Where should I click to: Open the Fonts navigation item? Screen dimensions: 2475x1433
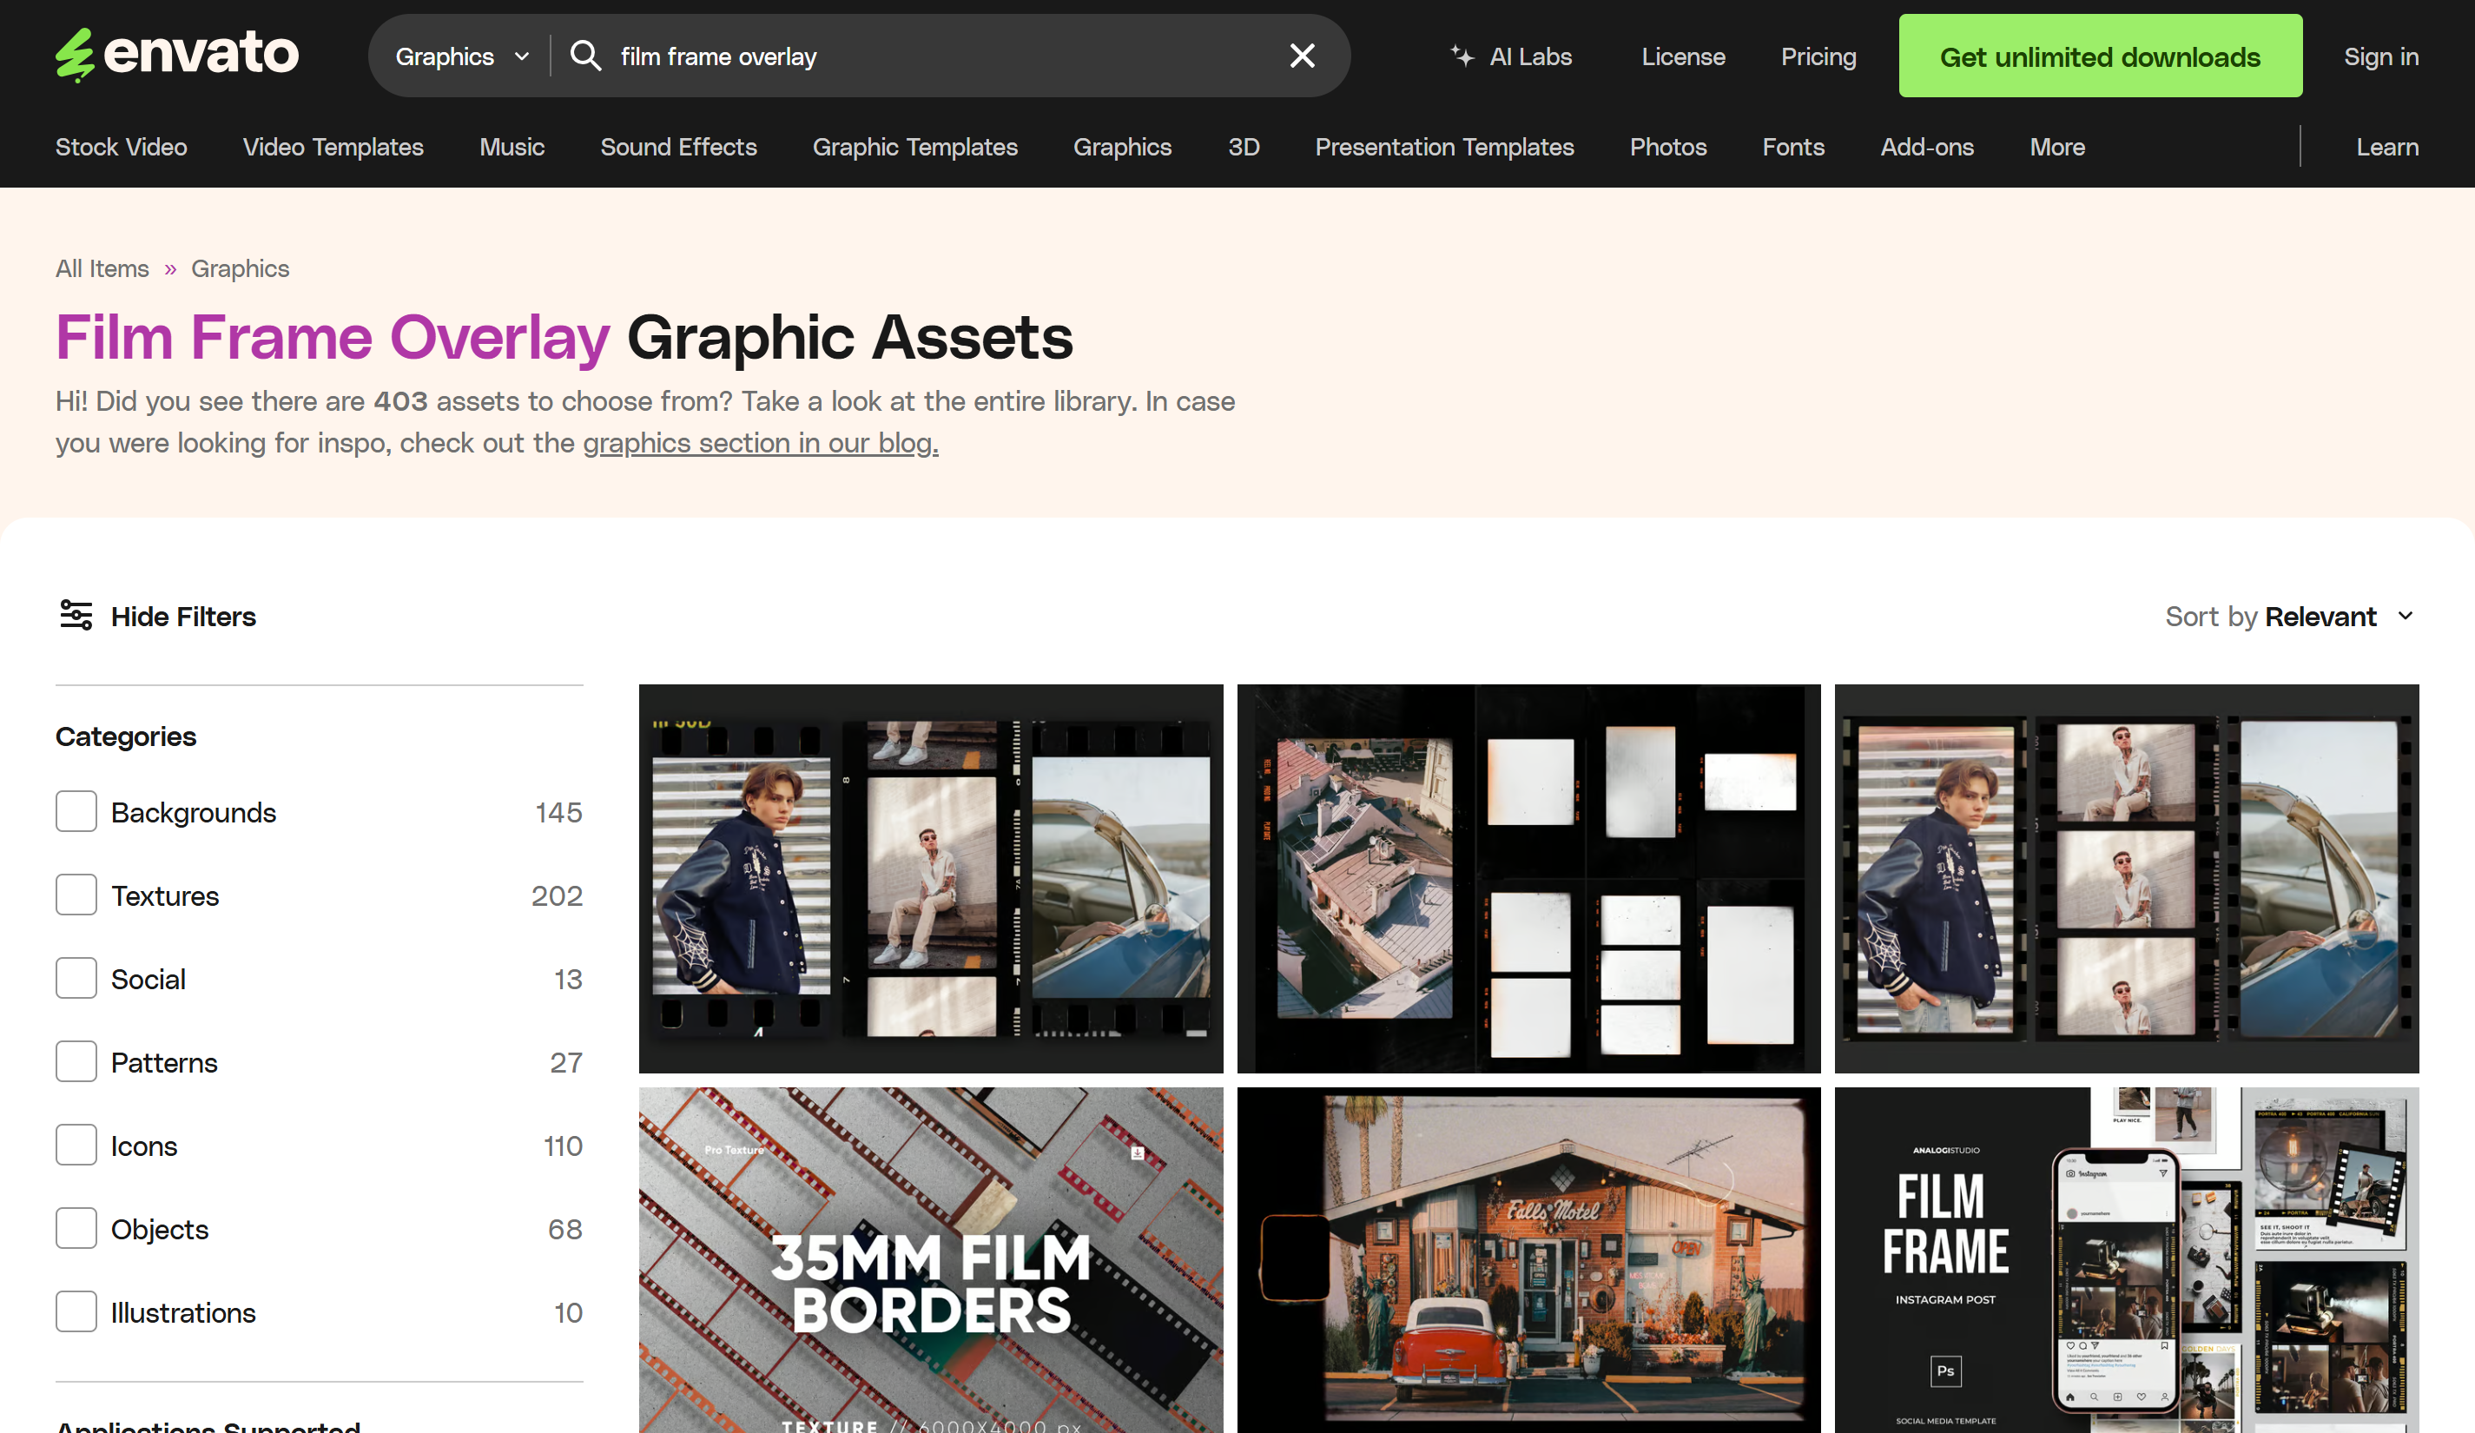(x=1792, y=148)
